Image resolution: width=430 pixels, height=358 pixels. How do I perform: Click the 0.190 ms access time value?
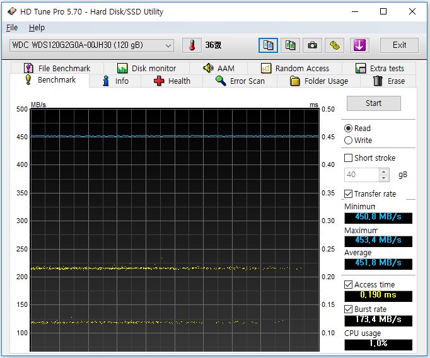(x=378, y=295)
